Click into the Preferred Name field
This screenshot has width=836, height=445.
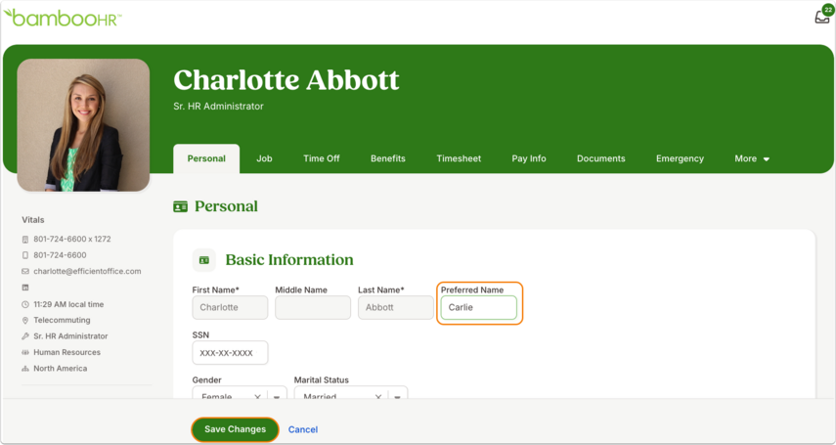pyautogui.click(x=479, y=307)
